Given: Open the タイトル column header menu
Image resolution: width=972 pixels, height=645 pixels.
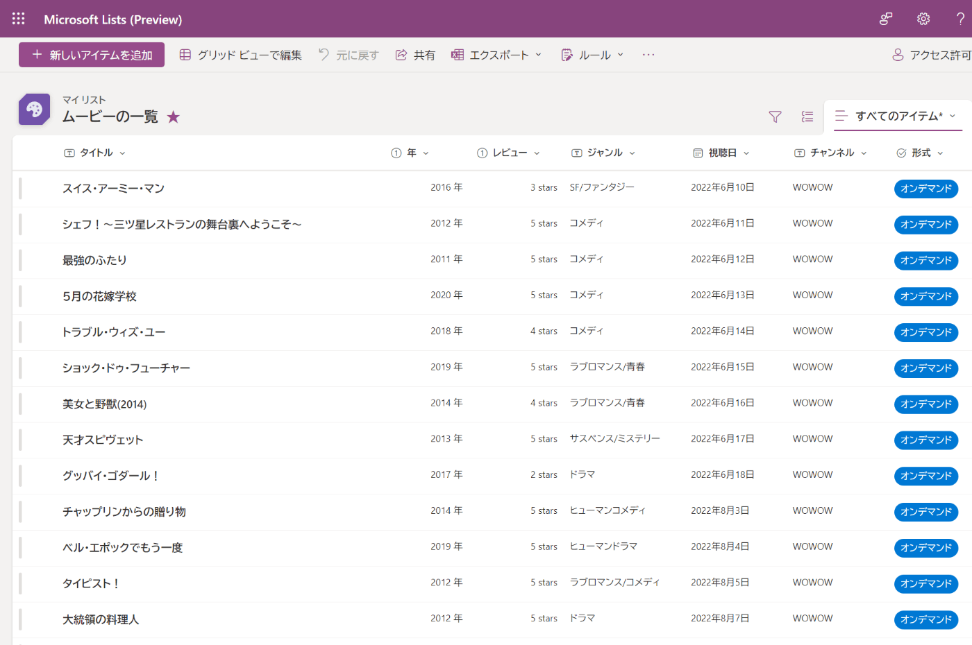Looking at the screenshot, I should [x=94, y=153].
